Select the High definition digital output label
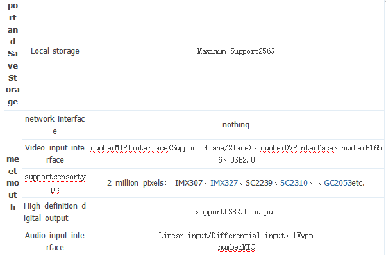This screenshot has height=258, width=386. [55, 212]
